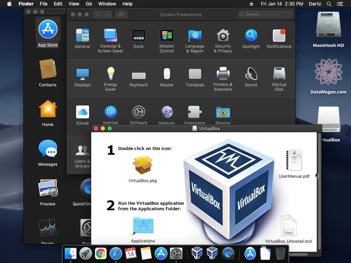Open Mouse preference pane
Image resolution: width=351 pixels, height=263 pixels.
tap(167, 77)
